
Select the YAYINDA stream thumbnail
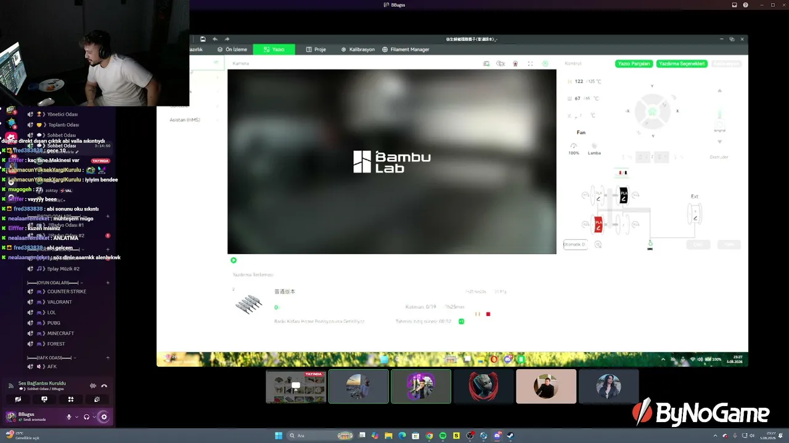(296, 386)
